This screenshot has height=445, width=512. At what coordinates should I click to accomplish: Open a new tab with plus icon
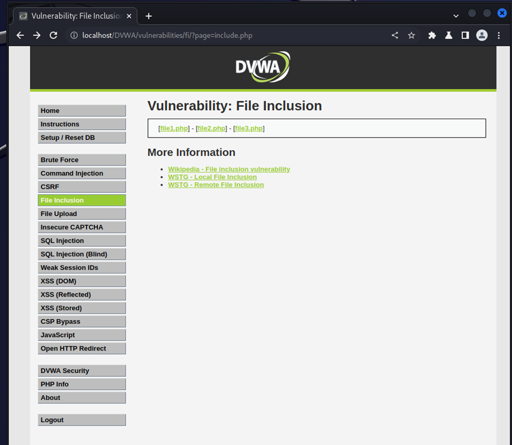pyautogui.click(x=148, y=16)
